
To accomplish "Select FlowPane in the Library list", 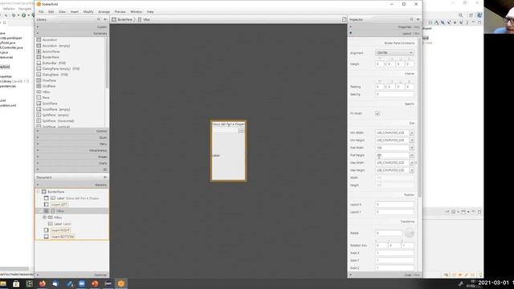I will [x=49, y=80].
